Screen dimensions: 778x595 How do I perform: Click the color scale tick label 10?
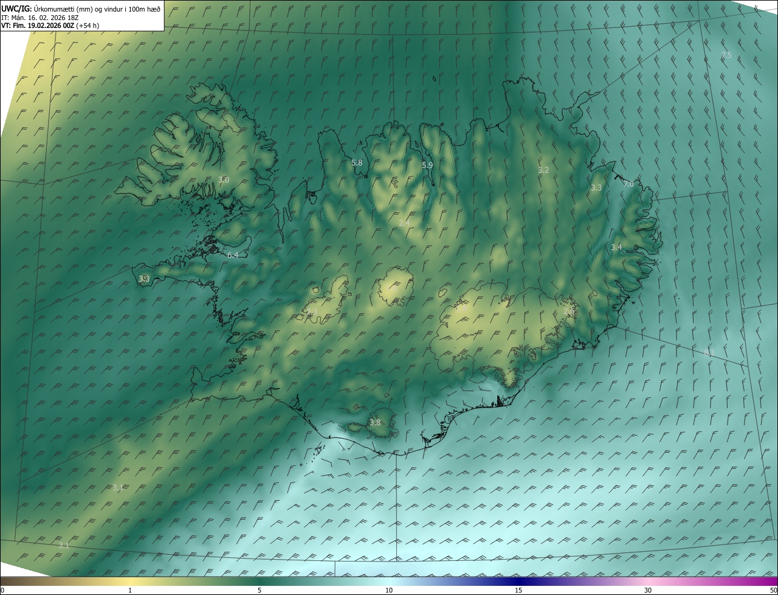(x=389, y=590)
